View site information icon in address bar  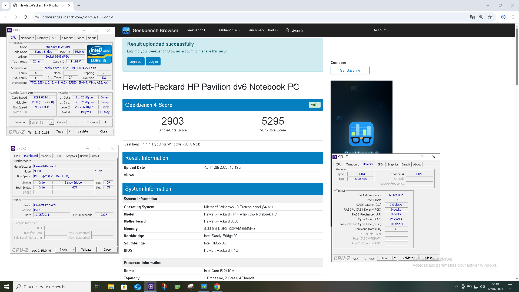pos(37,17)
